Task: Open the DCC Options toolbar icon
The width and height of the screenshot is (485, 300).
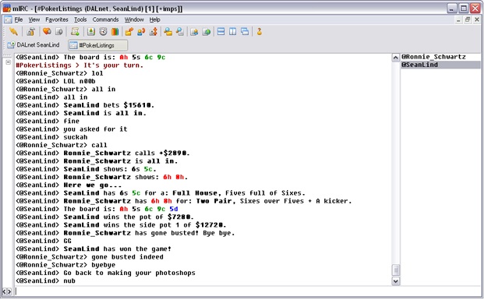Action: [154, 31]
